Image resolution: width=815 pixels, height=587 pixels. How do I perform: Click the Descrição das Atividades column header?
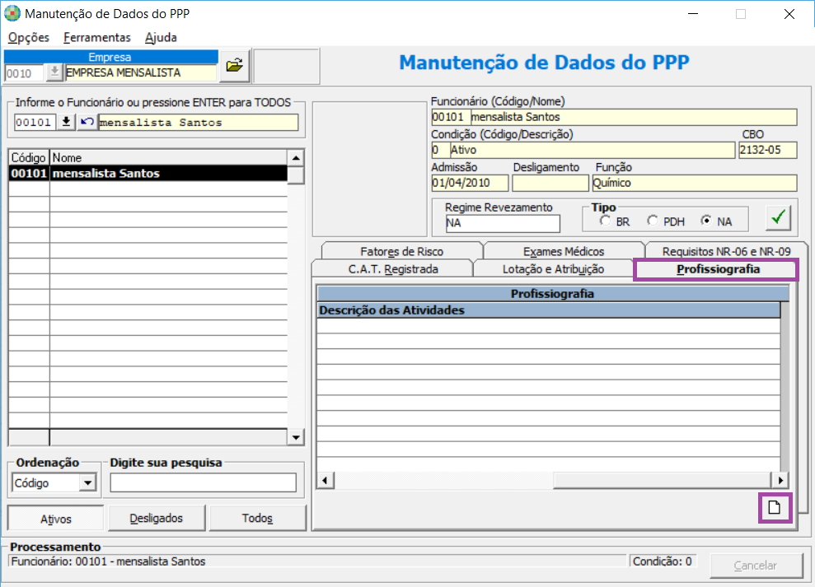tap(549, 310)
